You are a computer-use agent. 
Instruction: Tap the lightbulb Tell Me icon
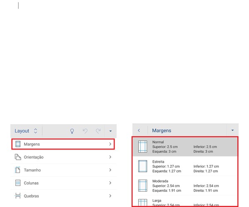click(72, 131)
